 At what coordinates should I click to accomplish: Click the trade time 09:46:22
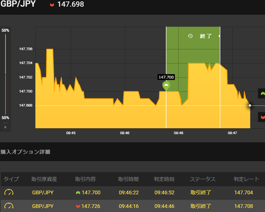129,193
